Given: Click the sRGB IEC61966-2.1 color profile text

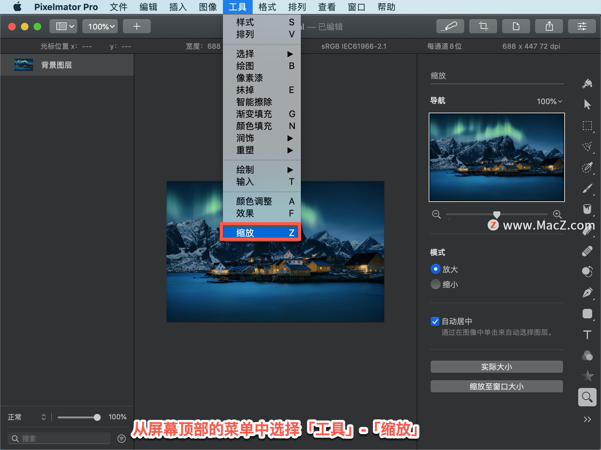Looking at the screenshot, I should pyautogui.click(x=354, y=46).
